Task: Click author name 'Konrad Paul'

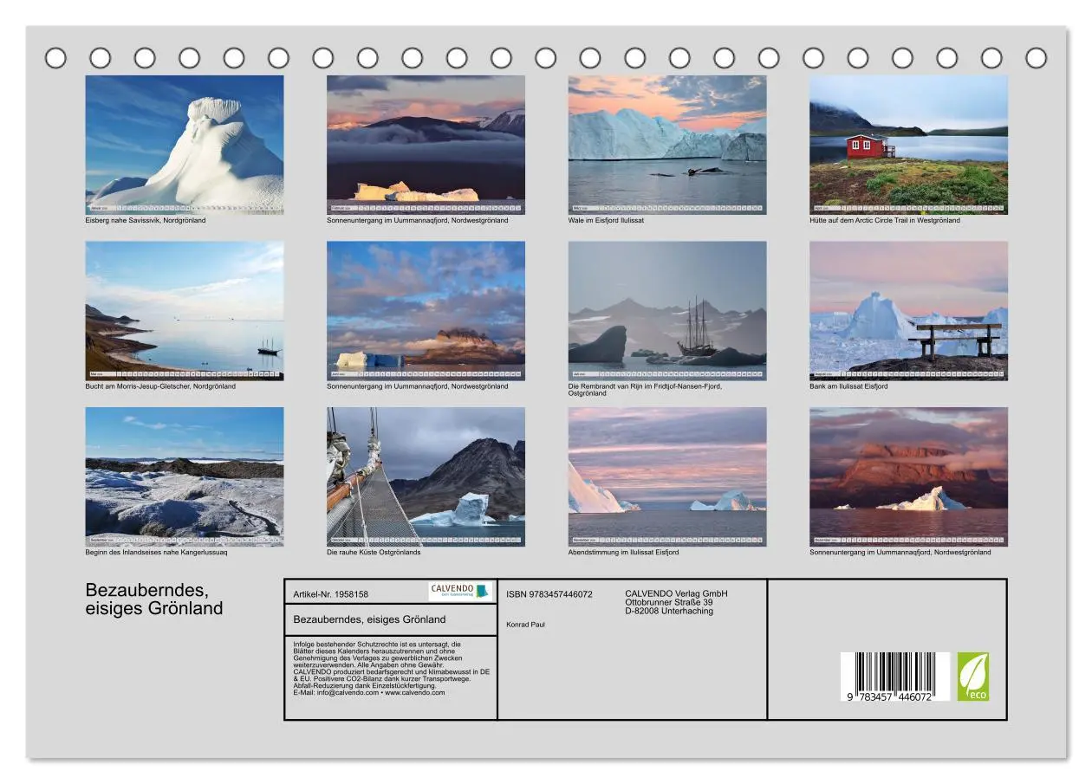Action: (x=525, y=624)
